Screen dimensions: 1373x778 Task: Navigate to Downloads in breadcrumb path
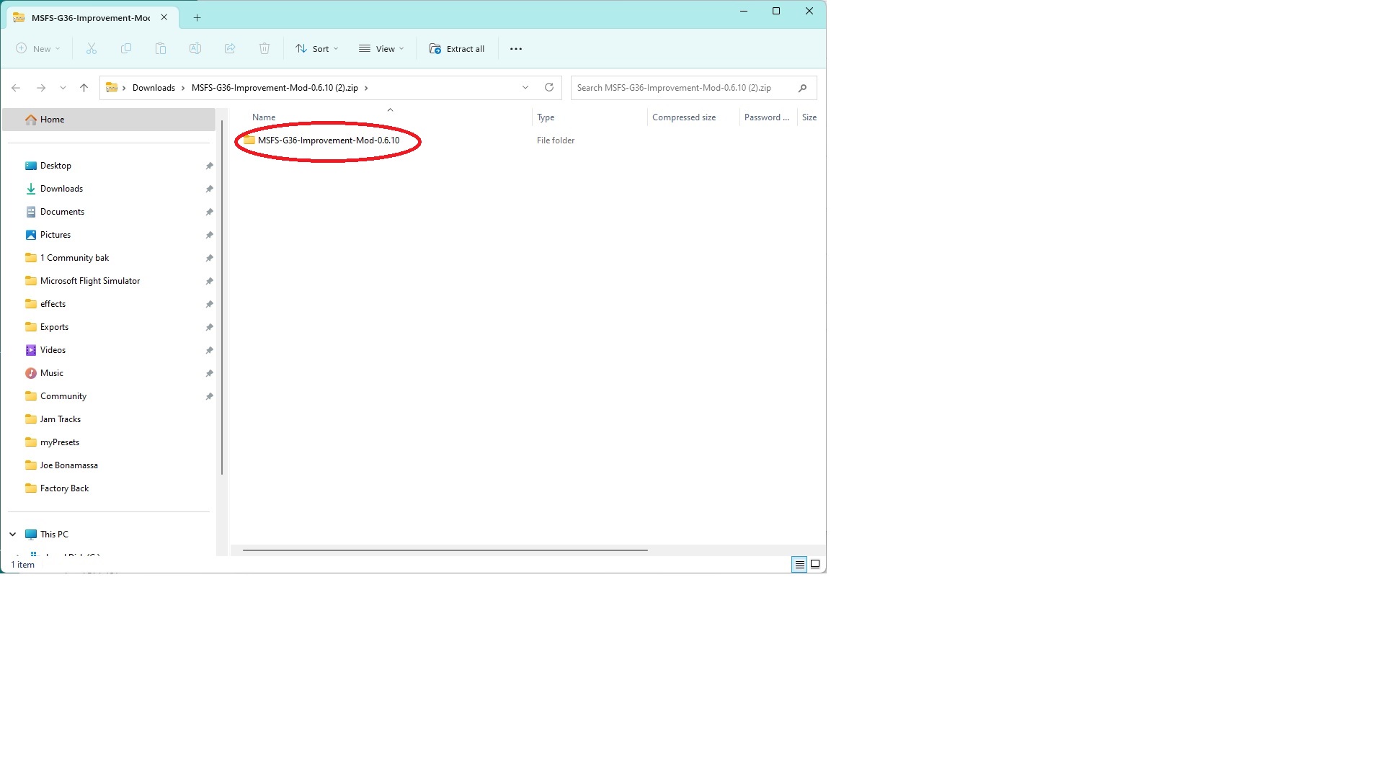[154, 88]
